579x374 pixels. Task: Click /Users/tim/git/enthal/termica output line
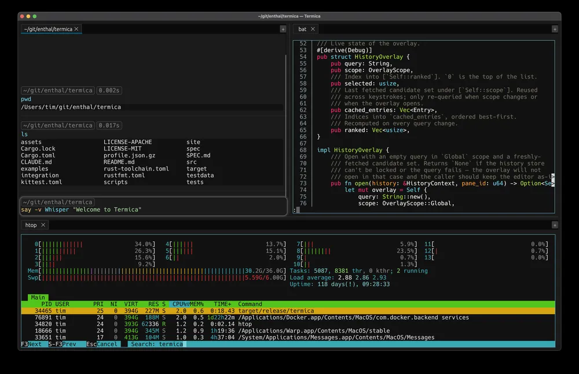[71, 107]
